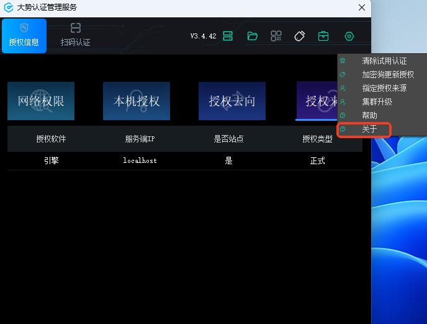Viewport: 427px width, 324px height.
Task: Close the 大势认证管理服务 window
Action: pos(362,7)
